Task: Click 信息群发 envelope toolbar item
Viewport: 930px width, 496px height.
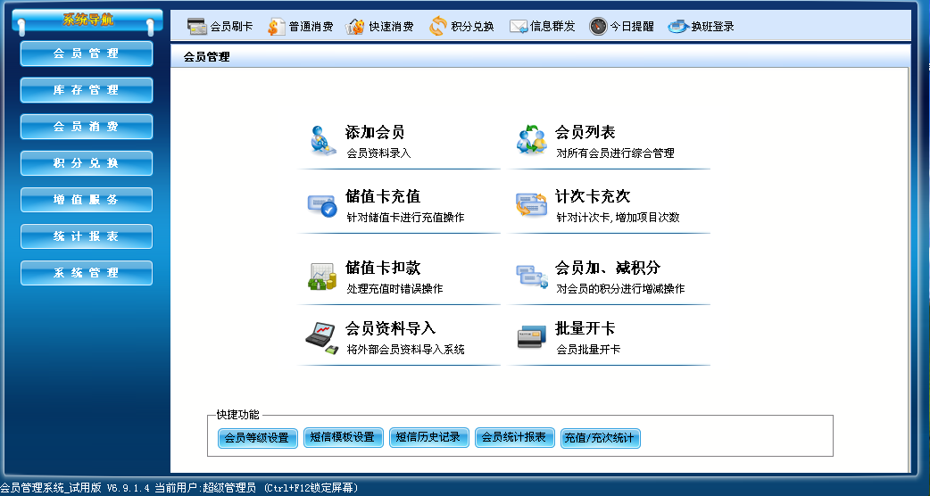Action: coord(543,27)
